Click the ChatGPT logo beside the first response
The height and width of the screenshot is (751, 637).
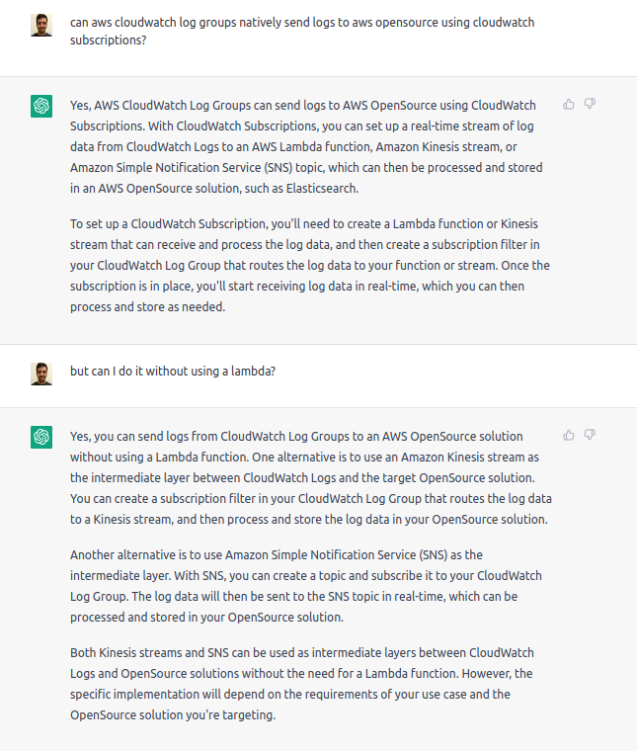pos(41,106)
